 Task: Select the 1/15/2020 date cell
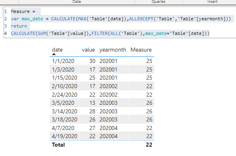(x=65, y=78)
